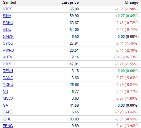Screen dimensions: 141x128
Task: Select the QIHU ticker link
Action: [x=7, y=119]
